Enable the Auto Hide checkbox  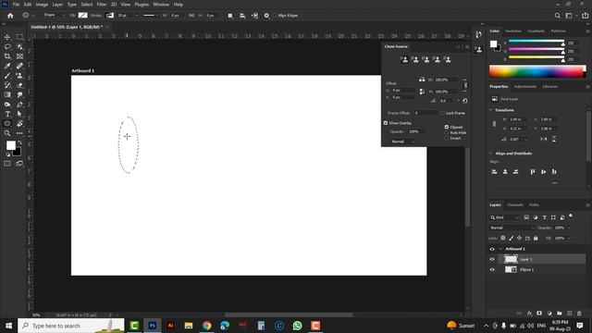447,133
